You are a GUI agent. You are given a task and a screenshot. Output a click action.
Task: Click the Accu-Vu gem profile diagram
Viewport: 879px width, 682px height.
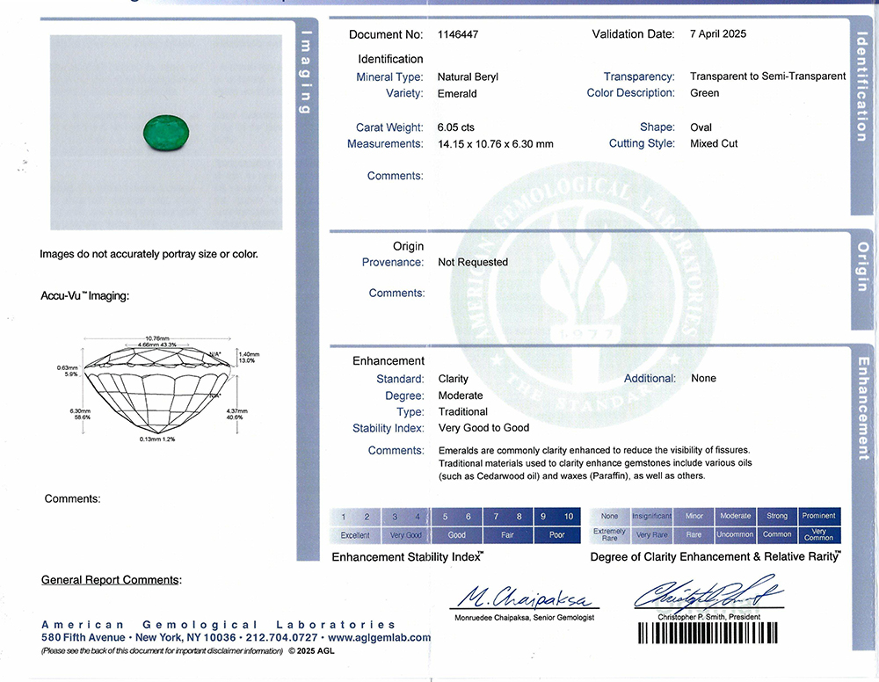pos(158,388)
